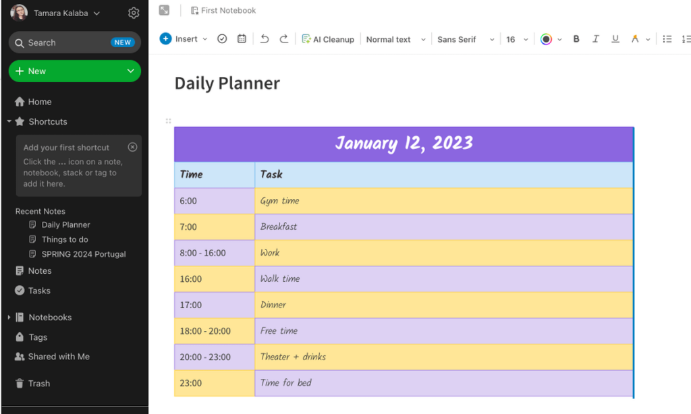The image size is (691, 414).
Task: Insert a calendar event from the toolbar
Action: tap(242, 39)
